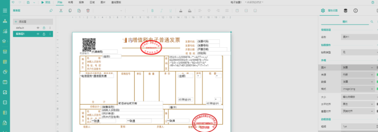Set vertical alignment to middle
The image size is (378, 132).
[x=246, y=11]
